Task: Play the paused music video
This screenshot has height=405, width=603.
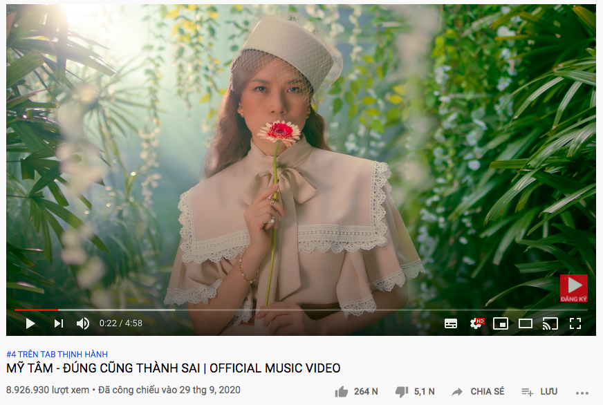Action: point(30,323)
